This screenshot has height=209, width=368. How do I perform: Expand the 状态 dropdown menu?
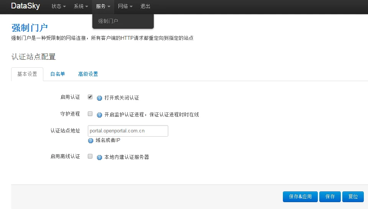coord(59,7)
